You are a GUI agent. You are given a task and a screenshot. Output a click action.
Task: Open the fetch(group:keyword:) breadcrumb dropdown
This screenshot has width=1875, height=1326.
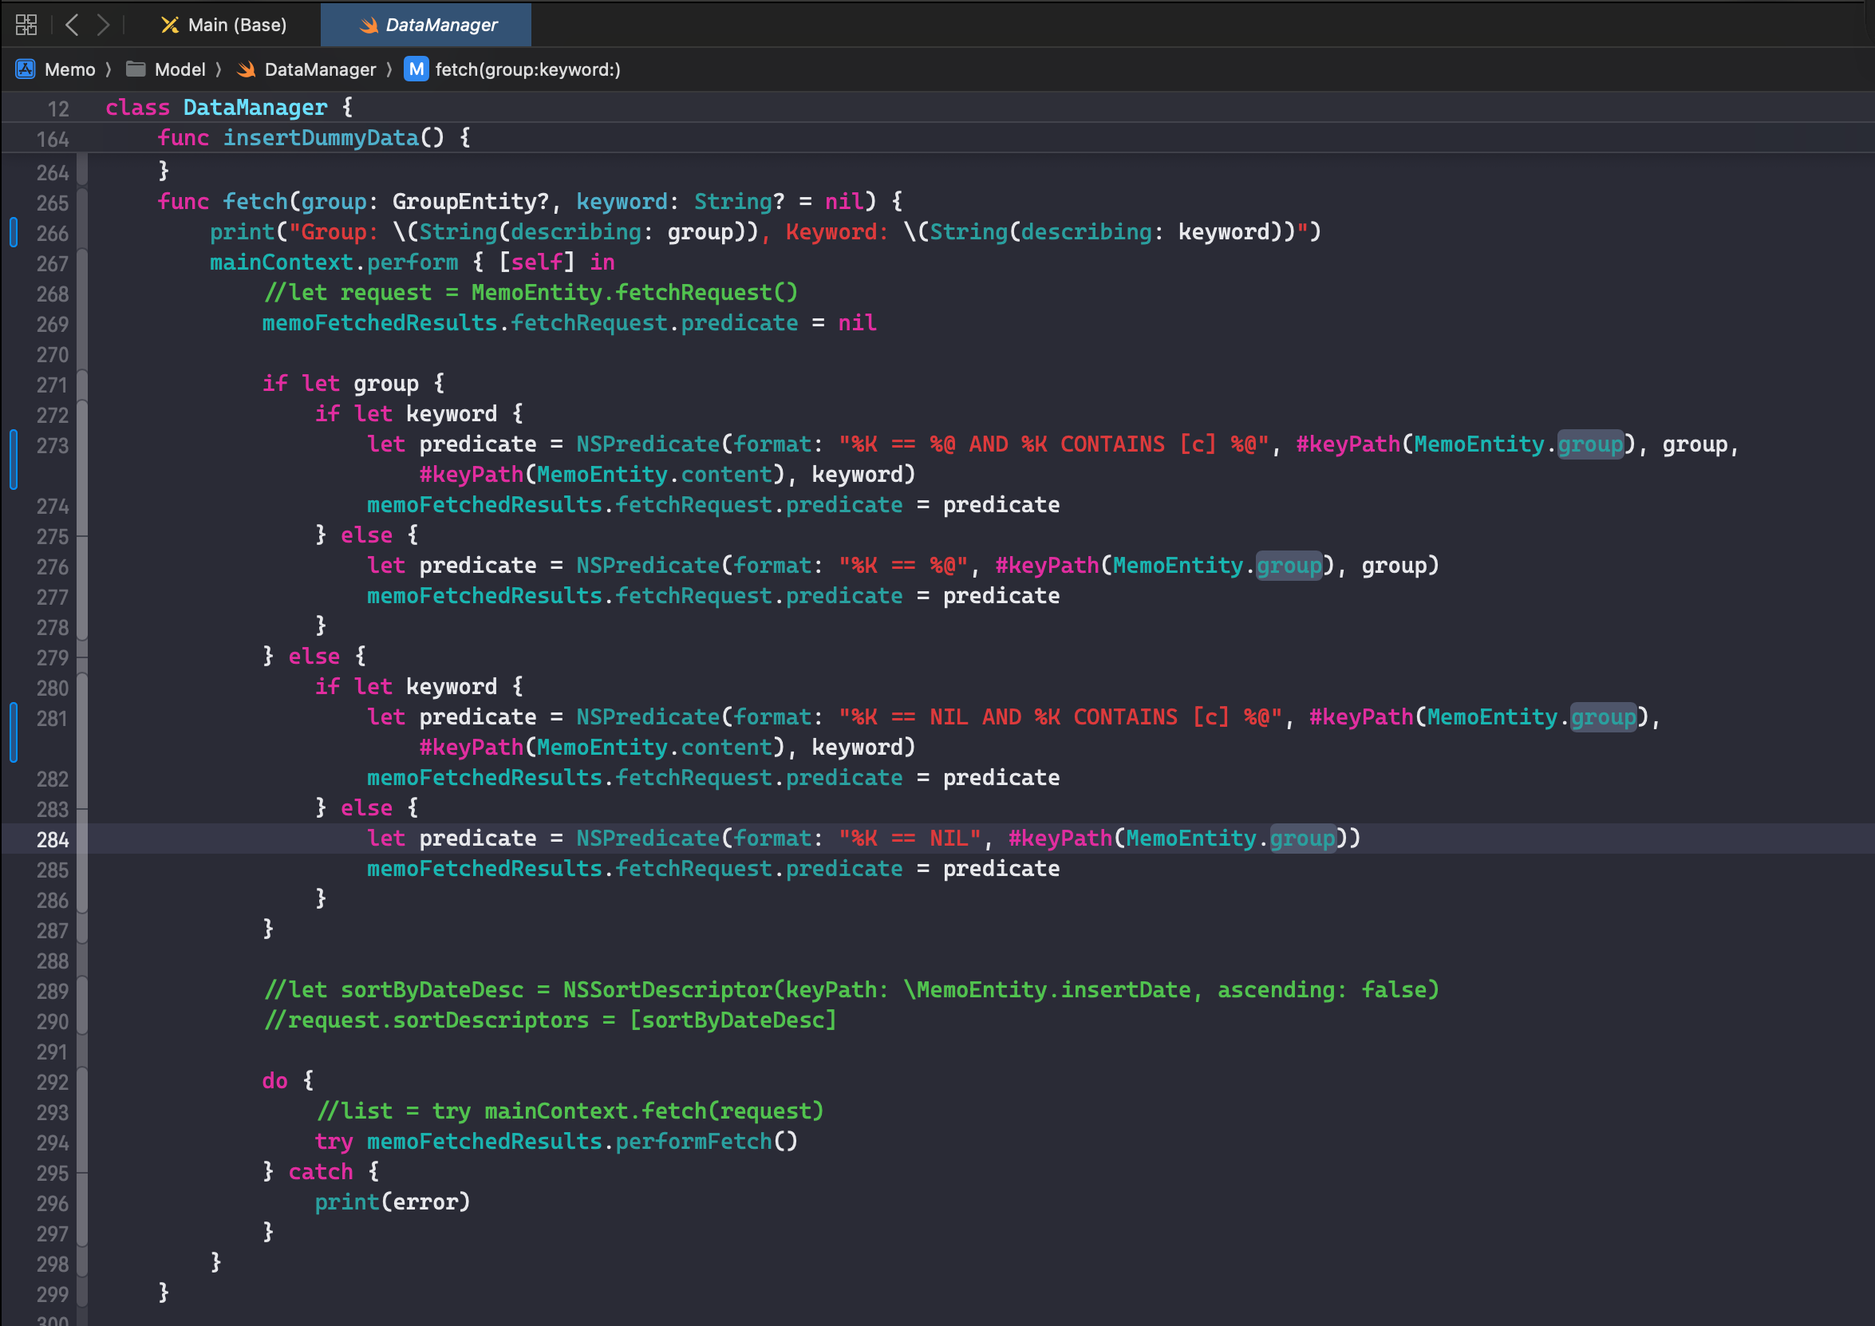(x=527, y=69)
